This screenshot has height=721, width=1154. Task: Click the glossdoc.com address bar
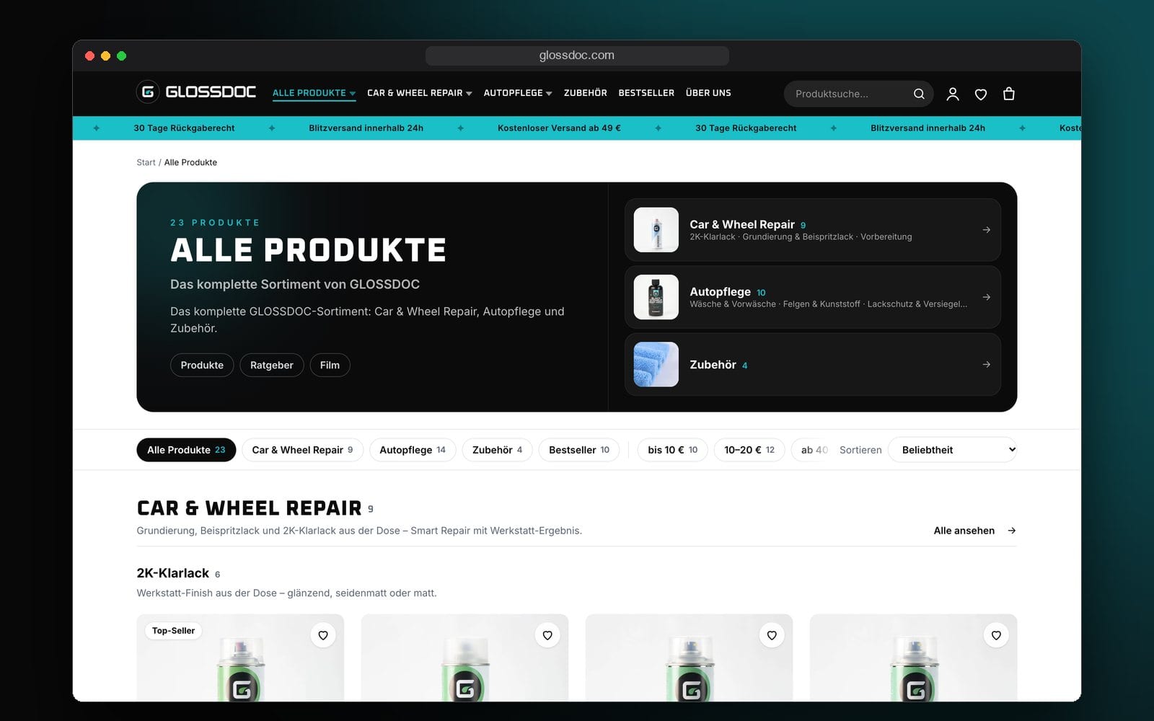(x=577, y=56)
